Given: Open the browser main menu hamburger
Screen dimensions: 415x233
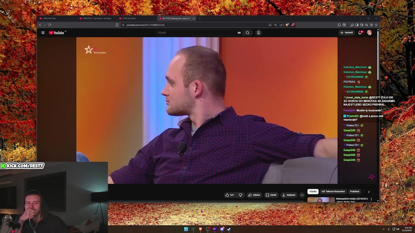Looking at the screenshot, I should click(x=376, y=25).
